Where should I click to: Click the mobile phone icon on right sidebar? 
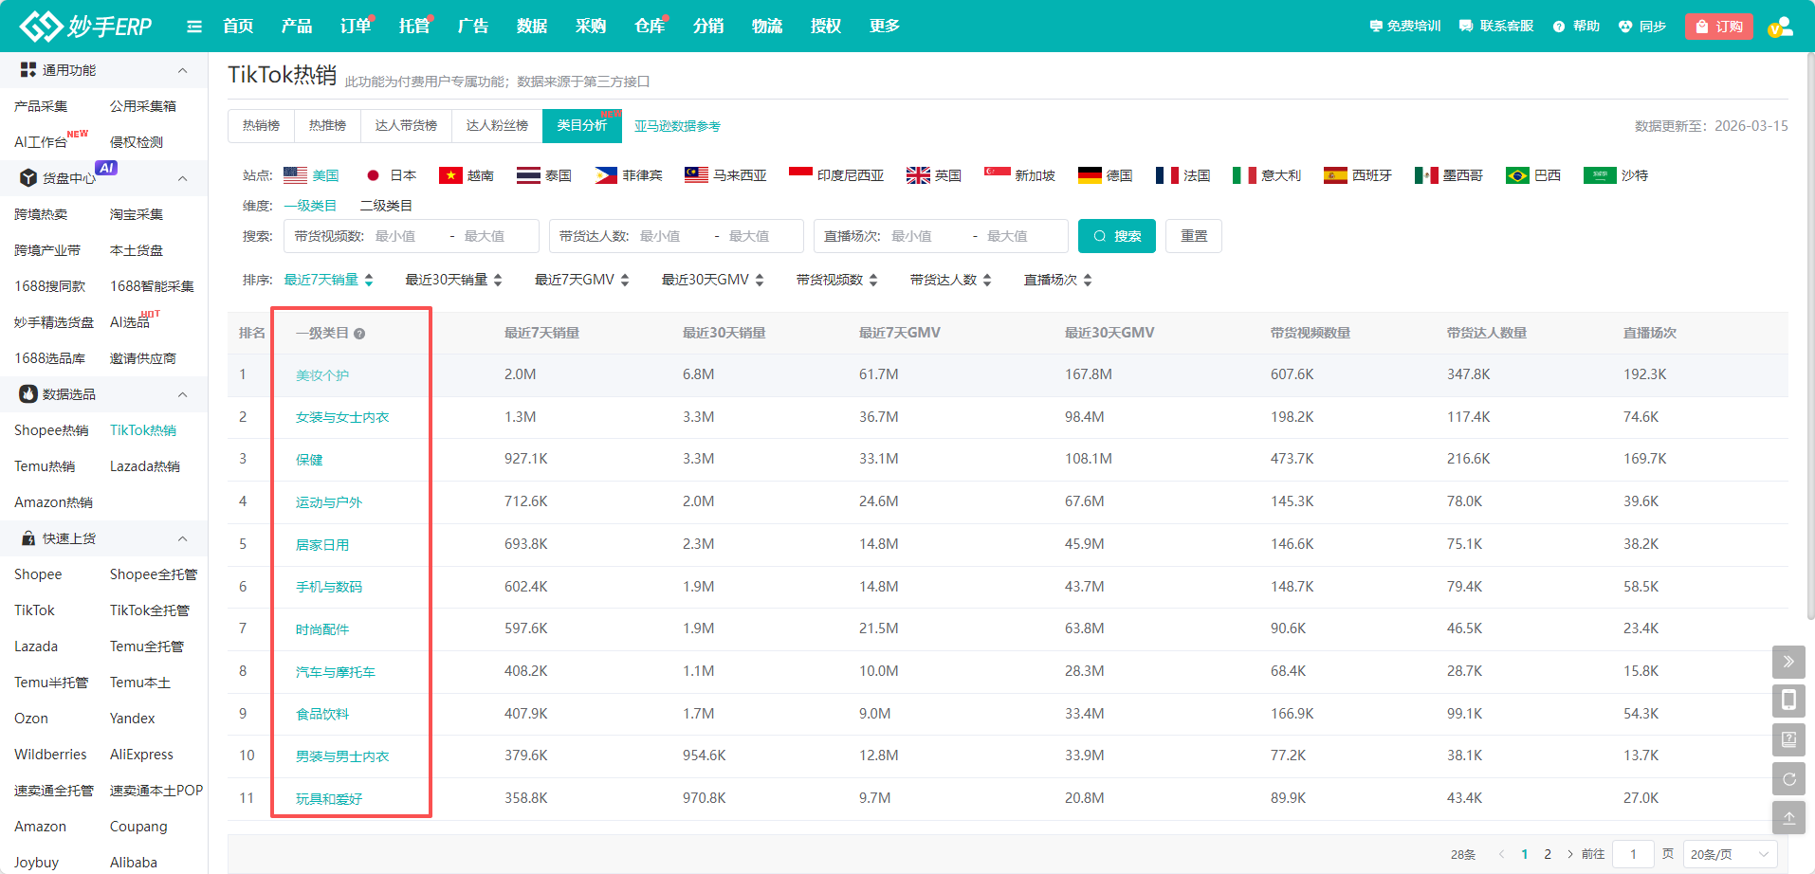tap(1787, 701)
